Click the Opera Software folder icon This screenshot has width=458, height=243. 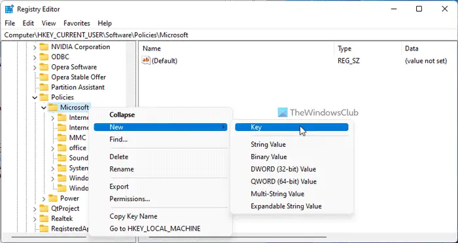[x=44, y=67]
